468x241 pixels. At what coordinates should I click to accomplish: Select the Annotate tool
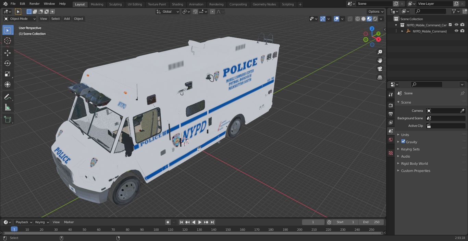8,97
